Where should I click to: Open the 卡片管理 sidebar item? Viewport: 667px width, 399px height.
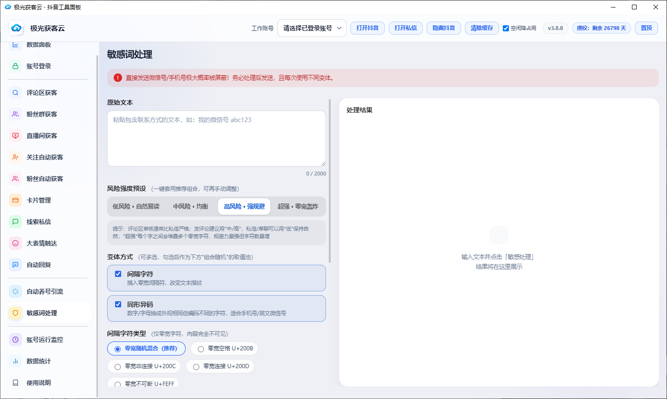(48, 200)
